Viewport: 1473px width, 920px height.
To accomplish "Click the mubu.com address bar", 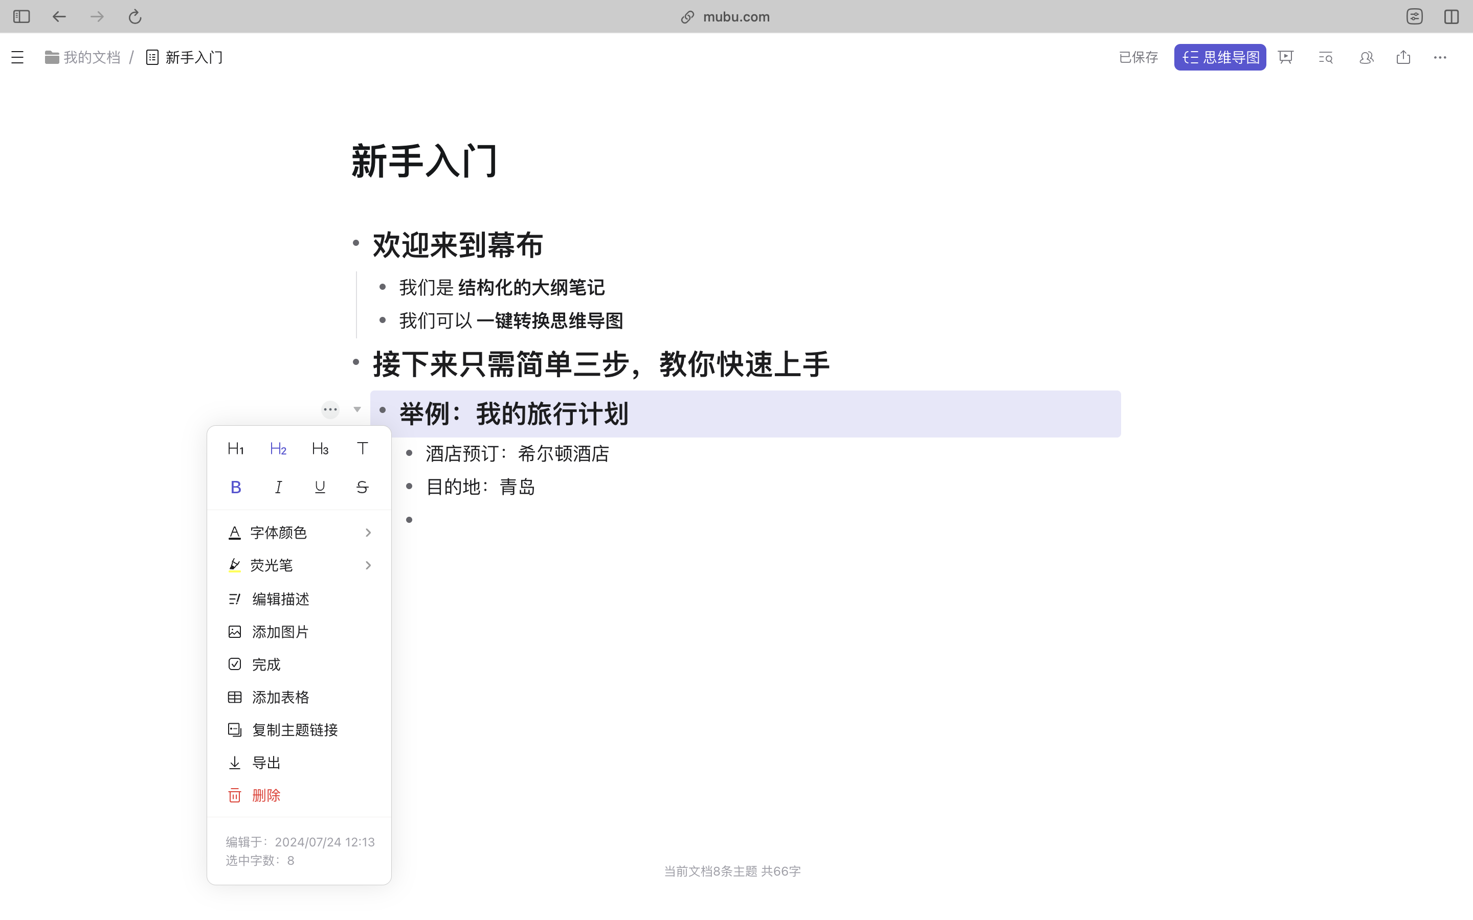I will pos(725,16).
